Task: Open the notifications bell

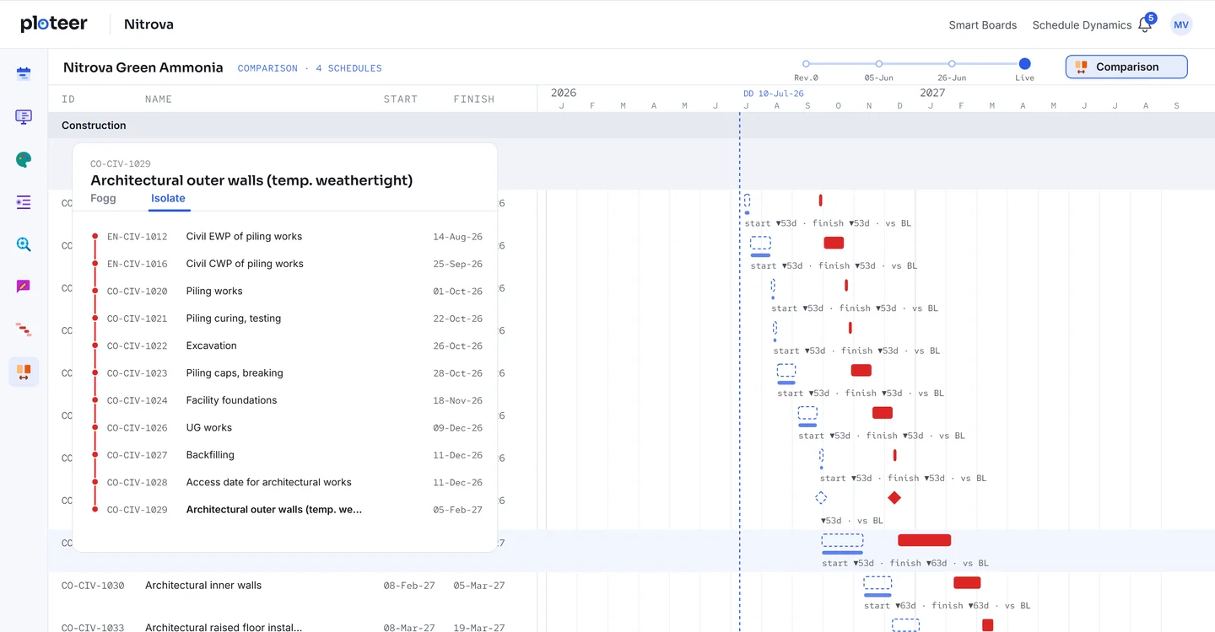Action: [1145, 24]
